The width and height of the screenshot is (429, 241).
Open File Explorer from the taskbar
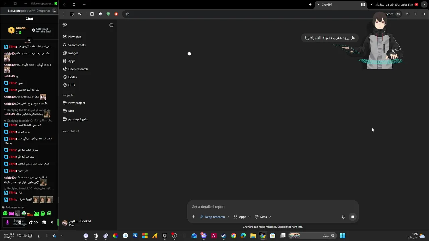(x=253, y=236)
